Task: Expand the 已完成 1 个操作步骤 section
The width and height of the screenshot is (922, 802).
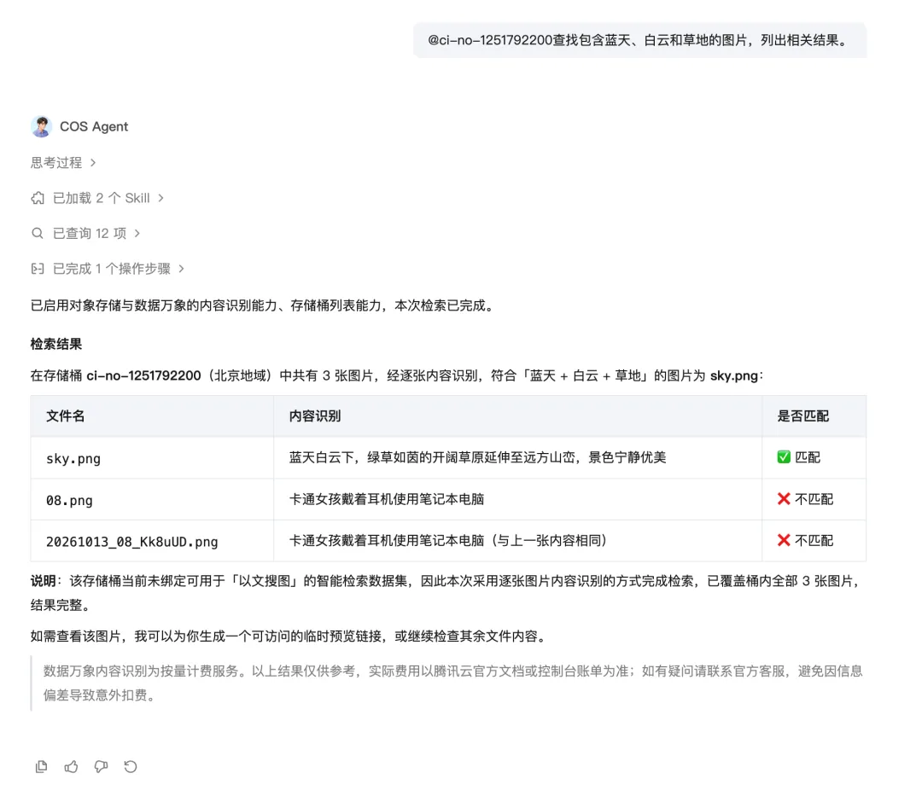Action: coord(108,269)
